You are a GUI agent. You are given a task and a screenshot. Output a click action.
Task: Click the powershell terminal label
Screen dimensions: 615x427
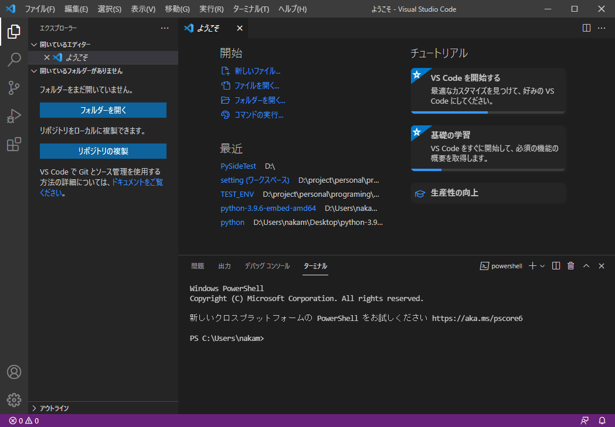click(501, 266)
